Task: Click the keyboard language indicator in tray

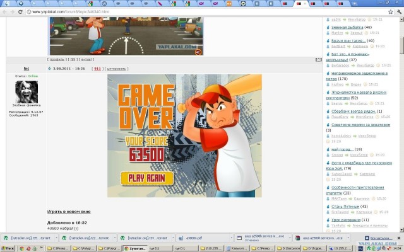Action: (360, 249)
